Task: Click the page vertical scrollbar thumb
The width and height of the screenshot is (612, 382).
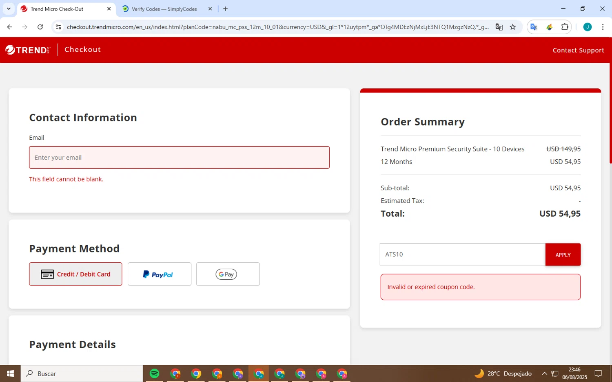Action: coord(610,101)
